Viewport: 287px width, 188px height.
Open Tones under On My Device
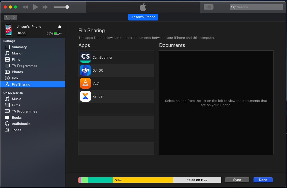point(33,130)
